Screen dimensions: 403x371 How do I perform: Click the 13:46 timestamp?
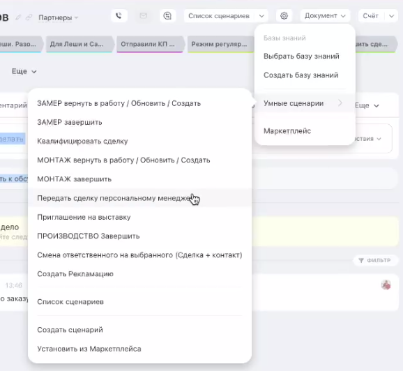14,285
